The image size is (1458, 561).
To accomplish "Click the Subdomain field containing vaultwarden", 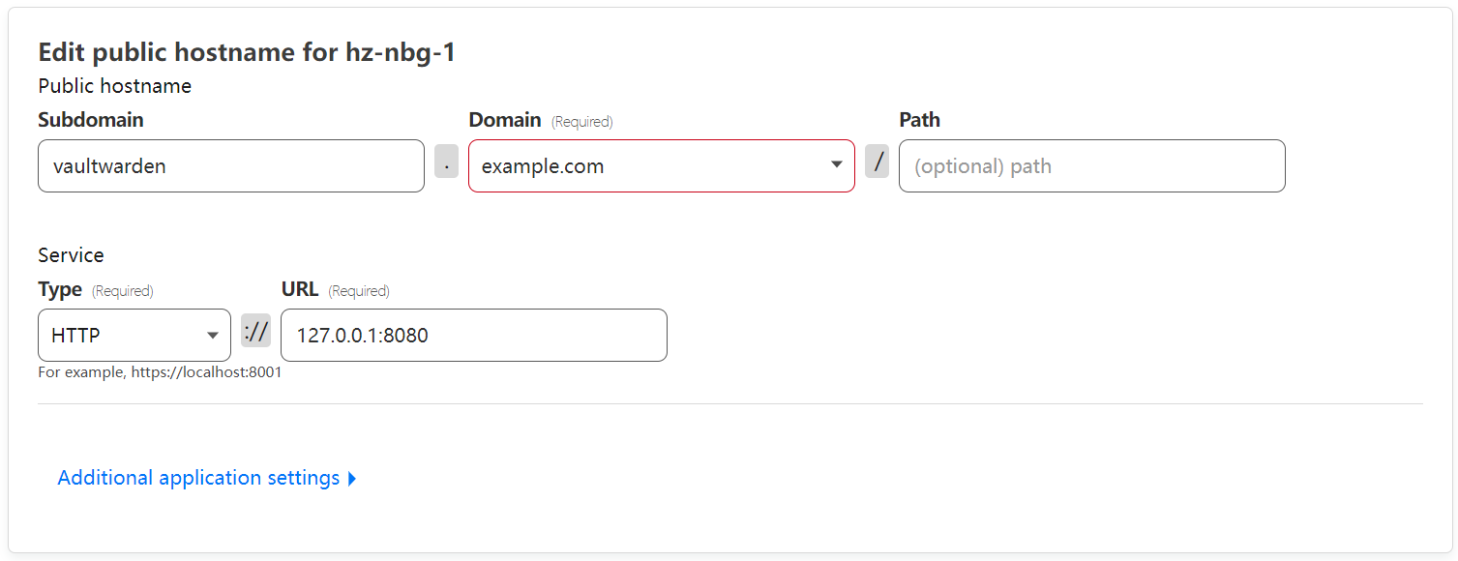I will pyautogui.click(x=231, y=165).
